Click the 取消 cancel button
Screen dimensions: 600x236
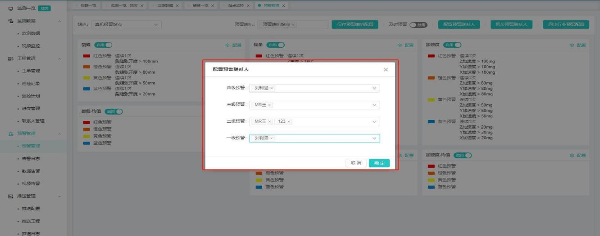click(x=356, y=163)
